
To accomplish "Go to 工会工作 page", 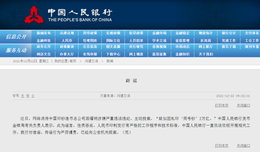I will tap(252, 41).
